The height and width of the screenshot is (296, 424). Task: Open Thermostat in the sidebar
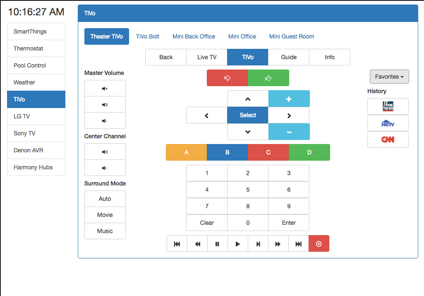point(36,48)
